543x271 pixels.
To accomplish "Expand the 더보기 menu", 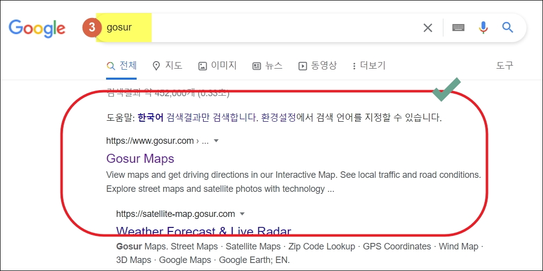I will coord(369,66).
